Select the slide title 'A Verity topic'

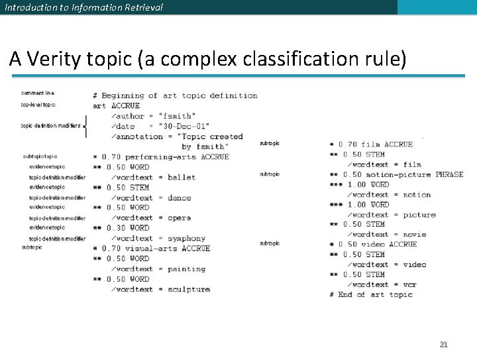[x=70, y=58]
